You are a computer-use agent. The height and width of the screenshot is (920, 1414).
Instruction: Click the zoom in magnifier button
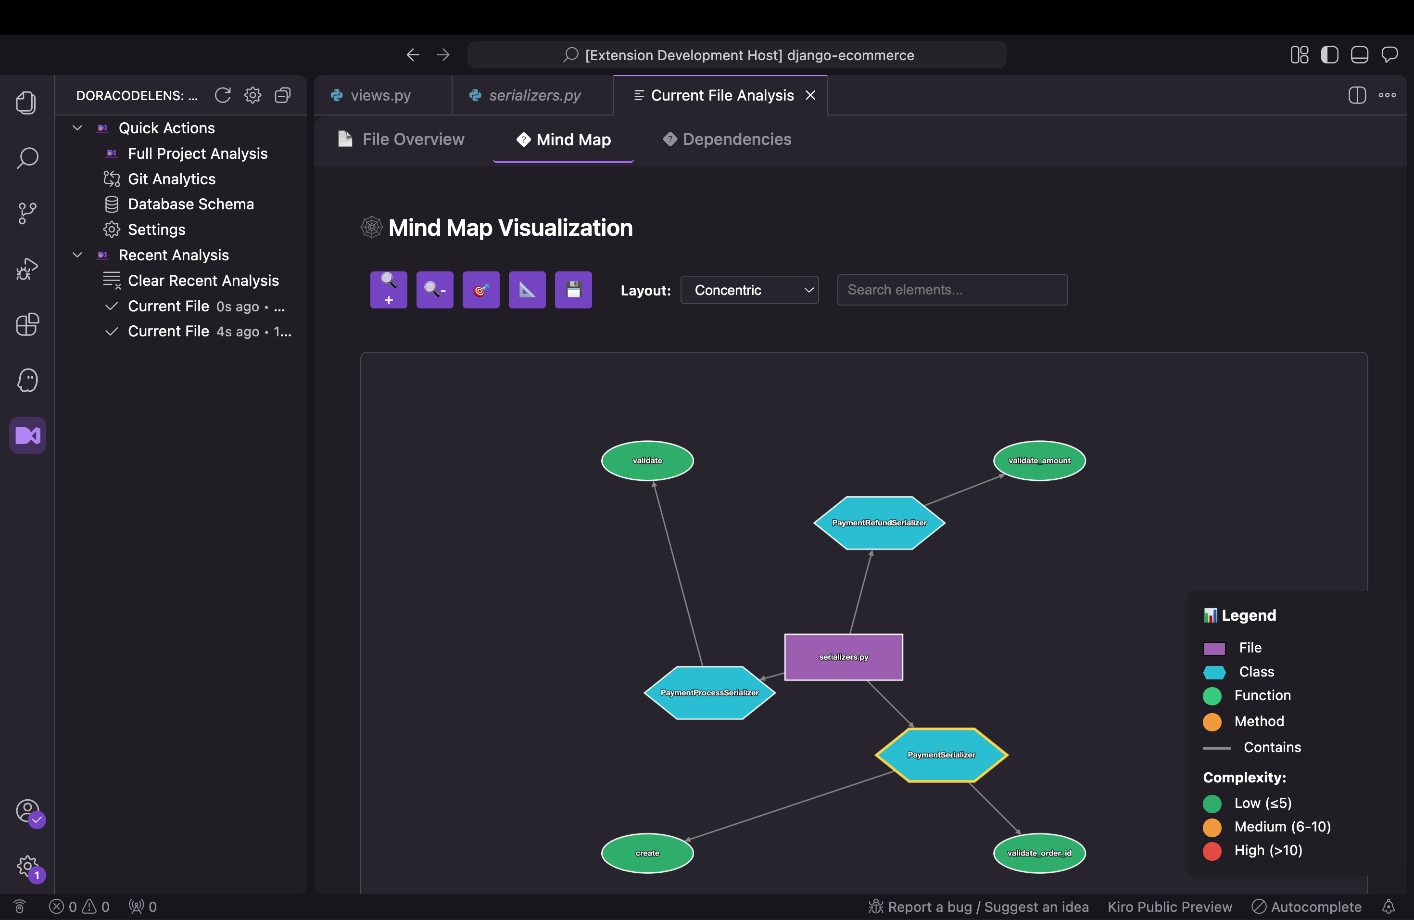click(389, 290)
